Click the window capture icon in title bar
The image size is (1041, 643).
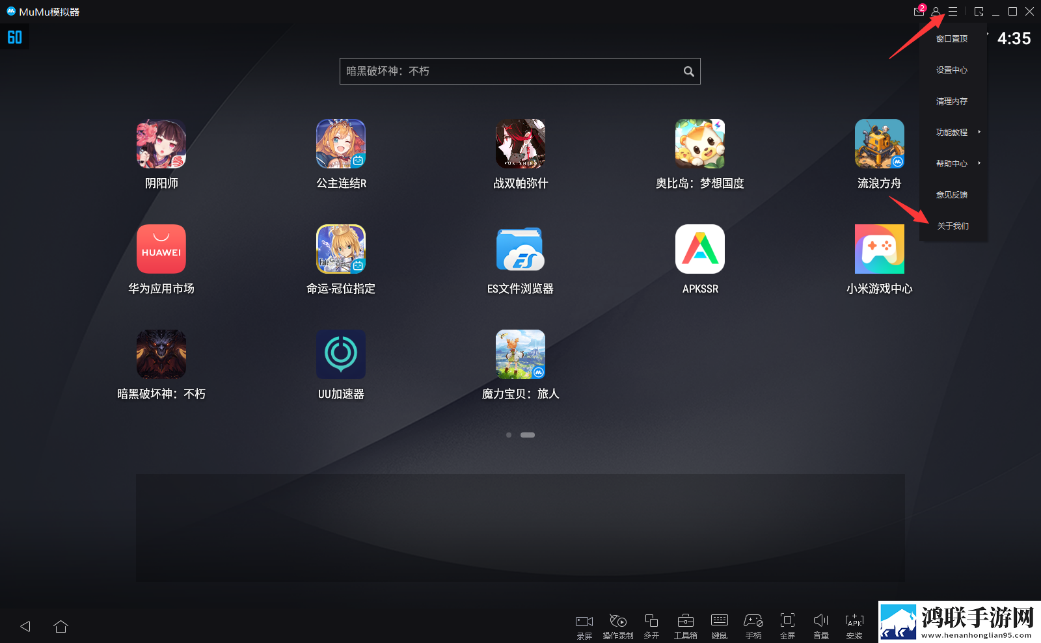click(979, 12)
